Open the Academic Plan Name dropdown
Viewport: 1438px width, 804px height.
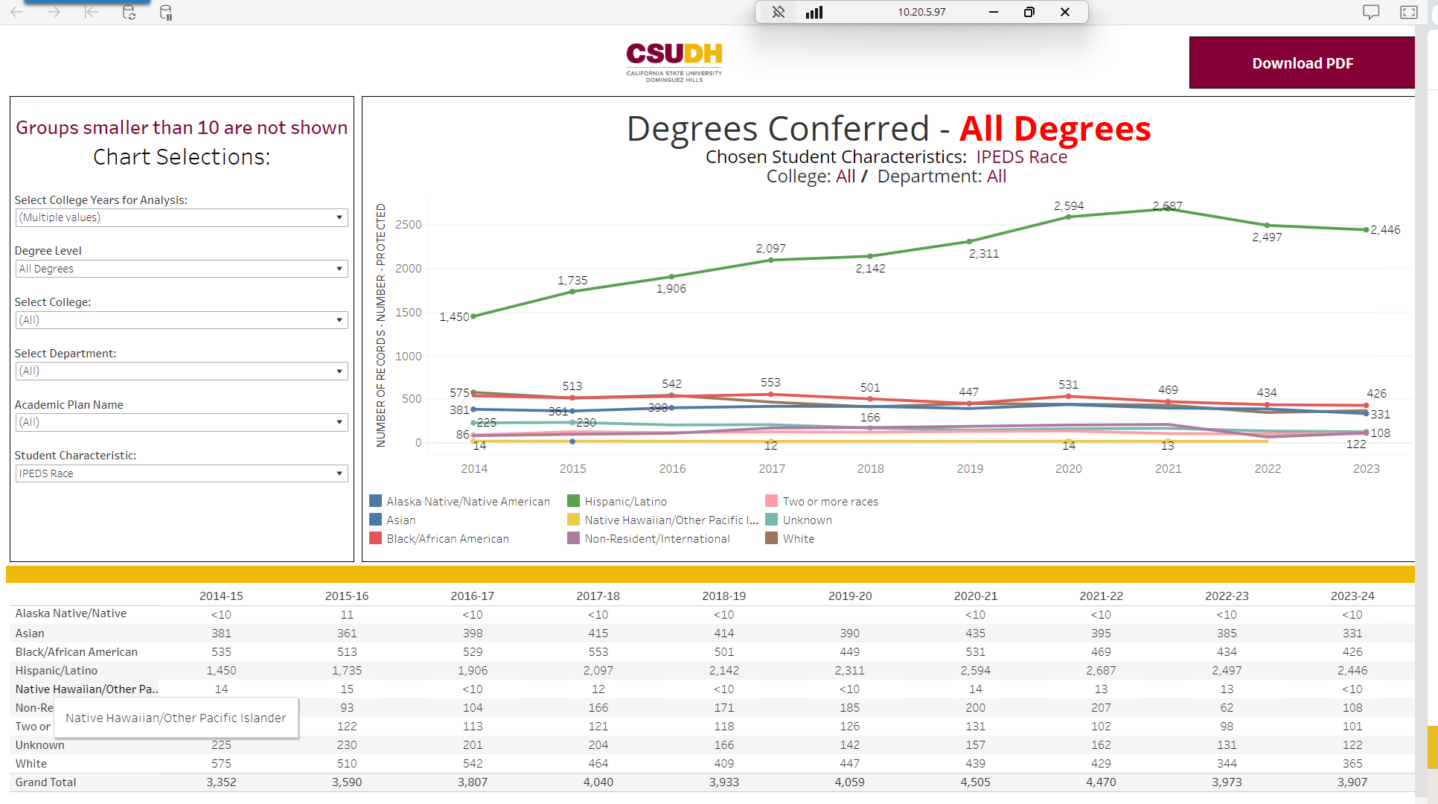182,422
